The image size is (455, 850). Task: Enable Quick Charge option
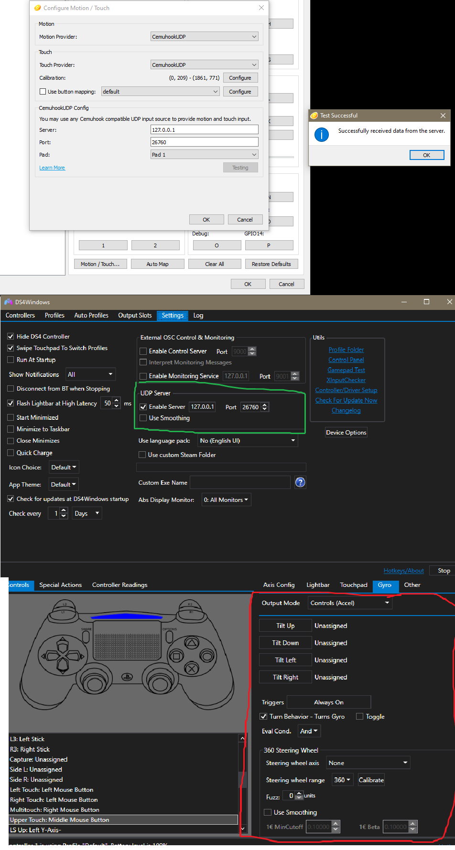(x=11, y=453)
